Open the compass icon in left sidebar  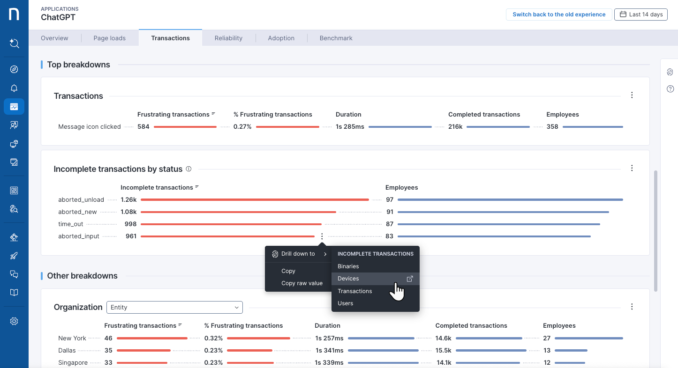coord(14,70)
